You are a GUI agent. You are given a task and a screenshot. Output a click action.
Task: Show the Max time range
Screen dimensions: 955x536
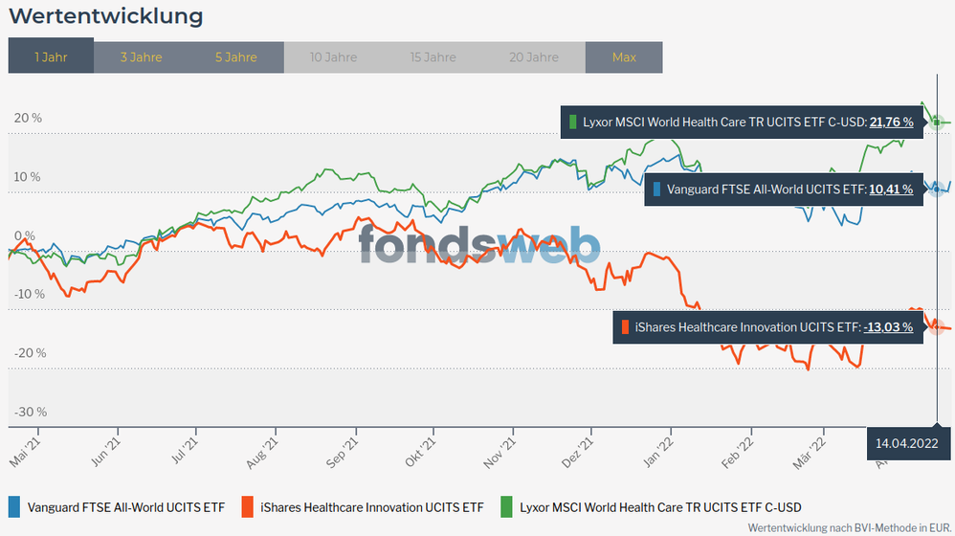(x=624, y=57)
